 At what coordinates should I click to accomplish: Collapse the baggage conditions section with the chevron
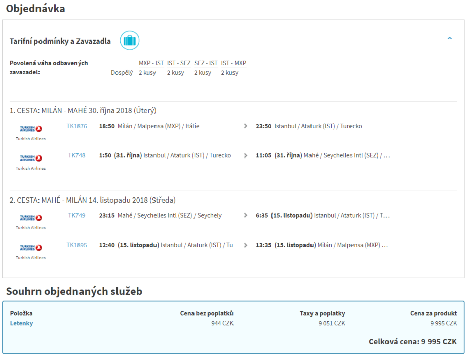click(449, 38)
